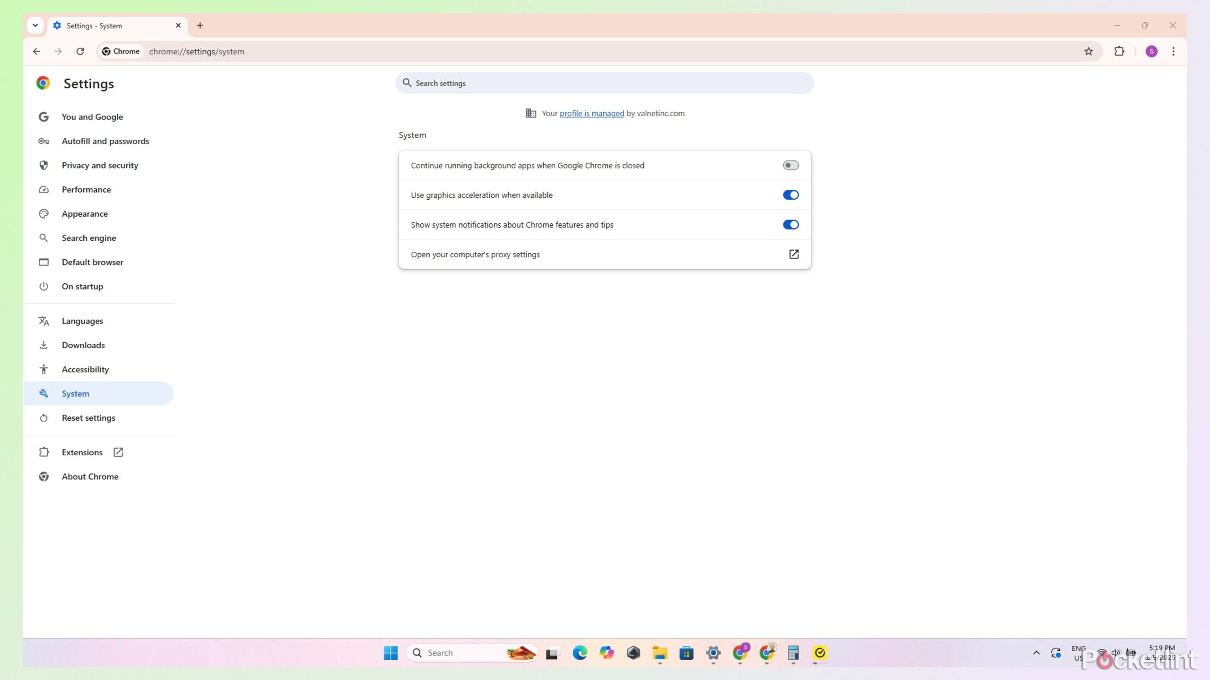This screenshot has height=680, width=1210.
Task: Click the back navigation arrow
Action: (x=36, y=51)
